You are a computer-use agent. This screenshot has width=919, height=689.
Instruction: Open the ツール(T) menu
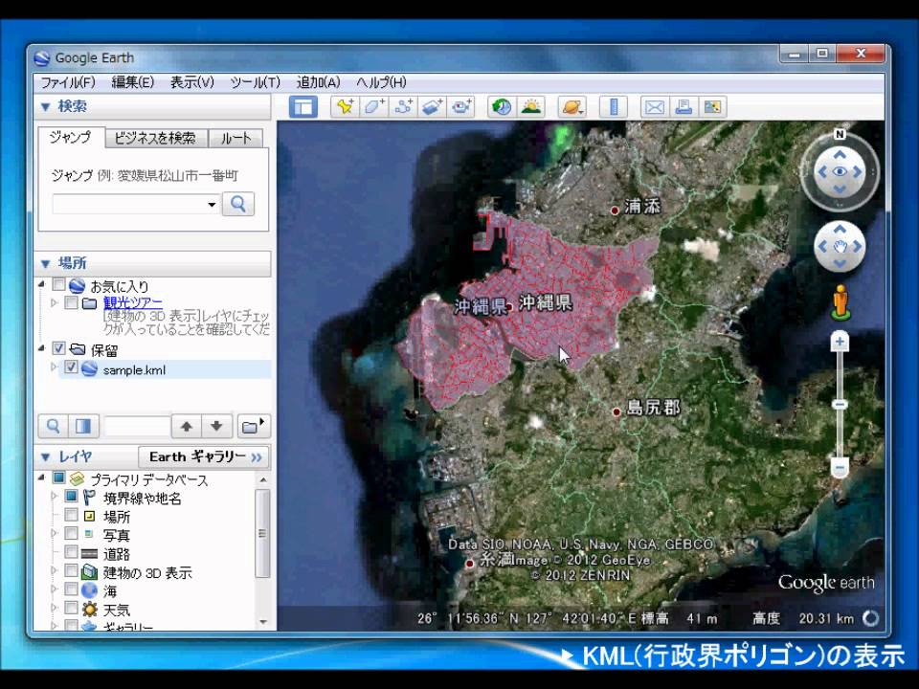click(x=255, y=82)
